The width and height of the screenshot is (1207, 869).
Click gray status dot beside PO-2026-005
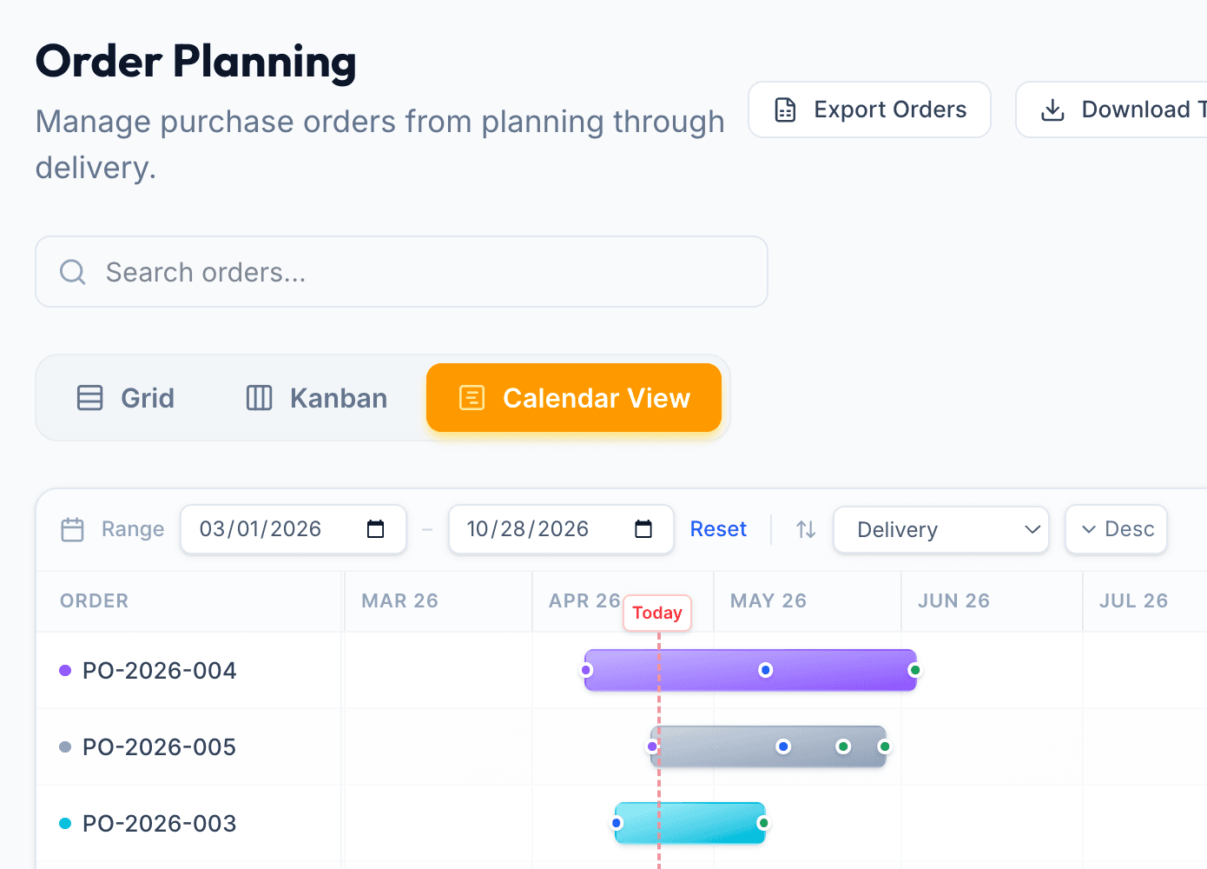tap(65, 746)
